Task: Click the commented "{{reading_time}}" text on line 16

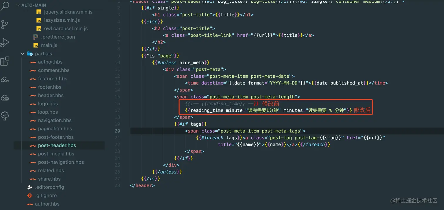Action: 223,104
